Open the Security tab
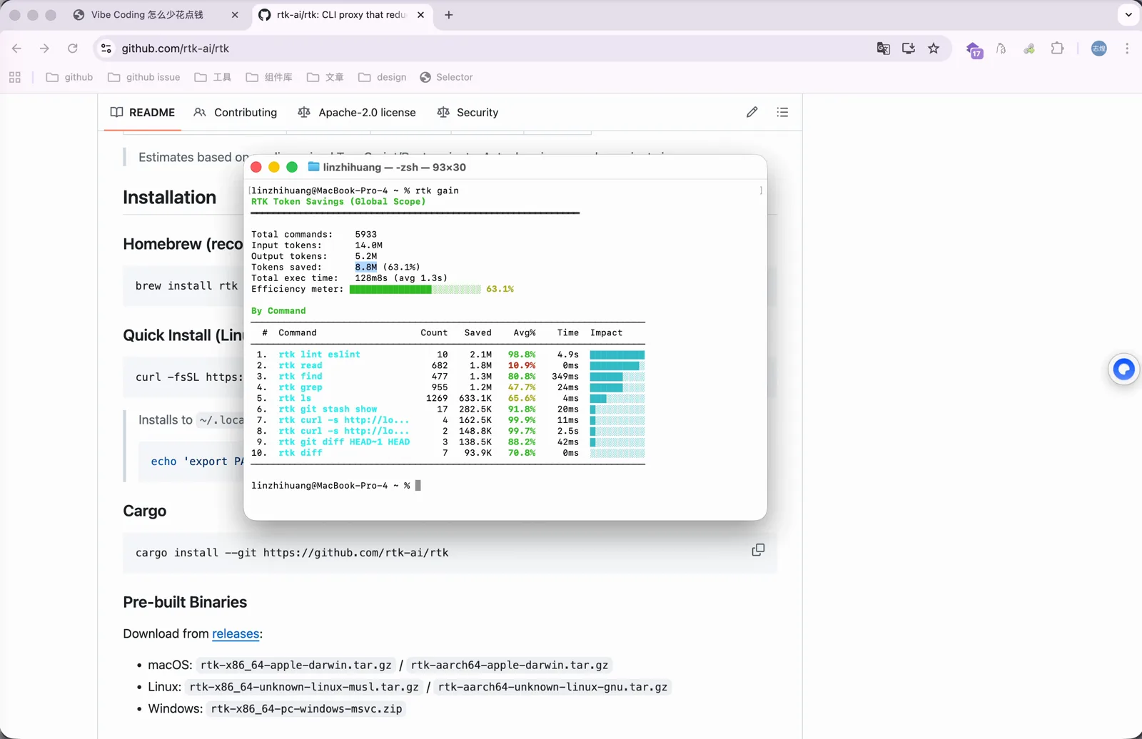Viewport: 1142px width, 739px height. tap(468, 112)
